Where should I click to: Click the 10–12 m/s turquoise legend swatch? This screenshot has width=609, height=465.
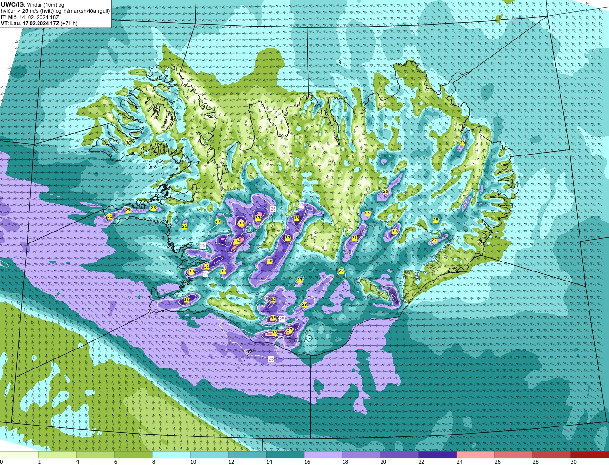[x=209, y=455]
